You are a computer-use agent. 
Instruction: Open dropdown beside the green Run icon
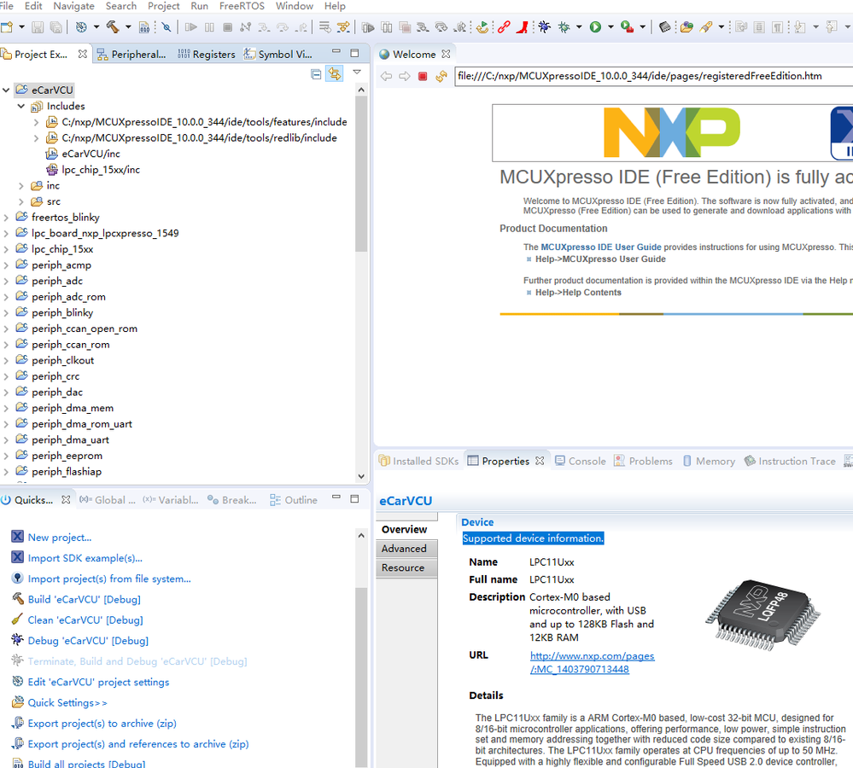[x=611, y=26]
